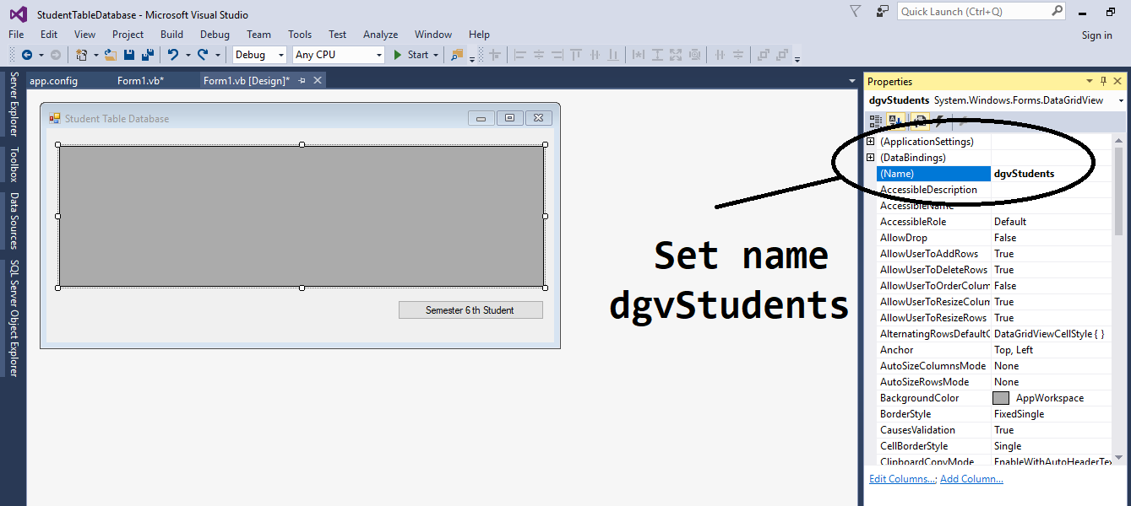Switch to the Form1.vb* code tab

tap(140, 81)
